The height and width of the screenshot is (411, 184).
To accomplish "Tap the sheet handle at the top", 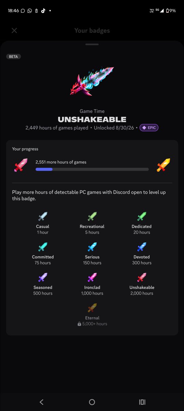I will [x=92, y=45].
